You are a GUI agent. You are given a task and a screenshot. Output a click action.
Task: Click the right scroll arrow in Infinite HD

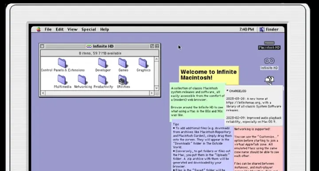pyautogui.click(x=152, y=93)
